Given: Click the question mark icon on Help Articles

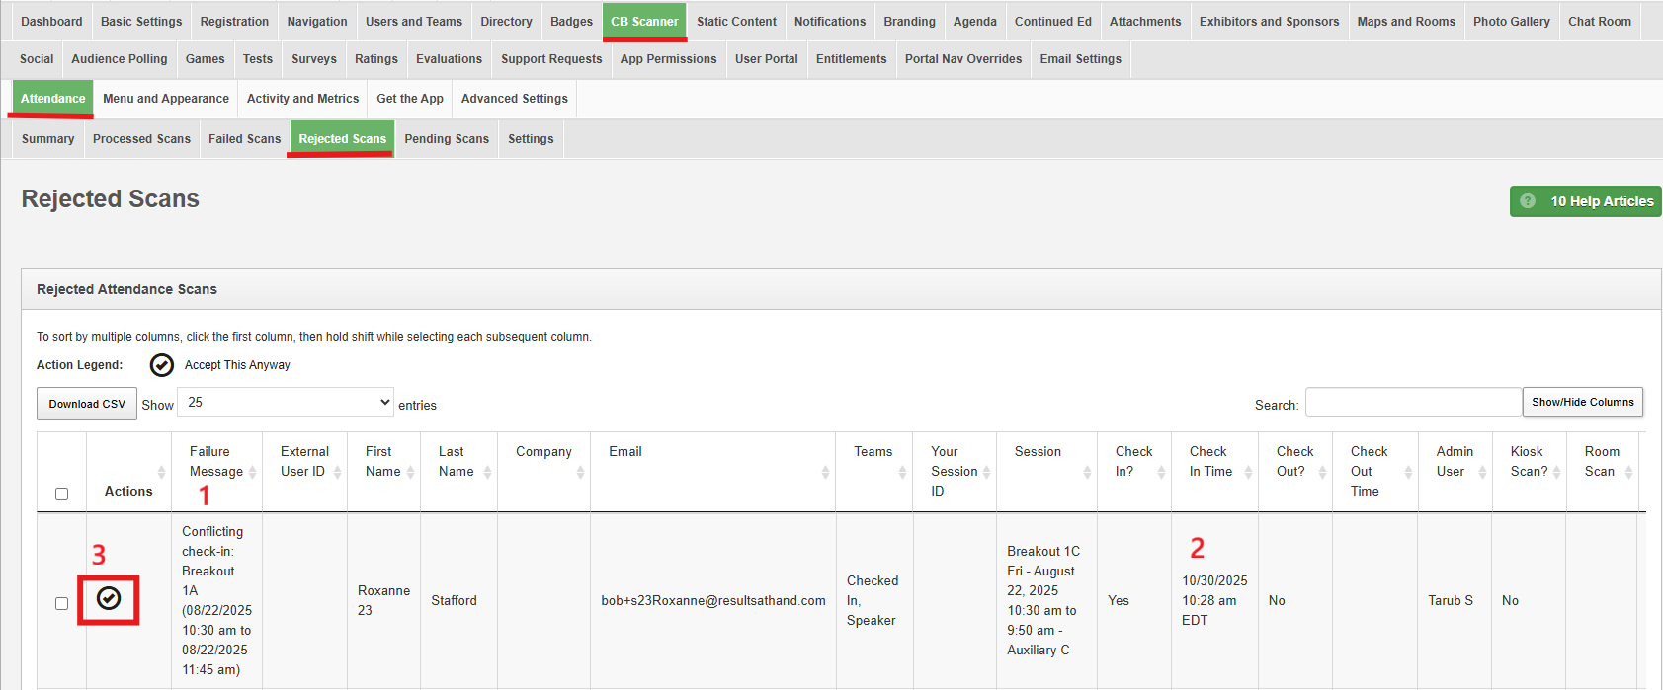Looking at the screenshot, I should 1528,201.
